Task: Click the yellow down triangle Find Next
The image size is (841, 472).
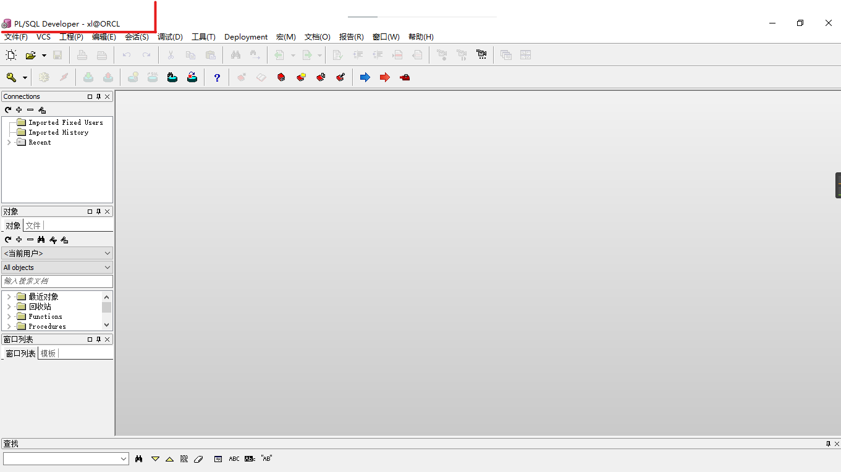Action: (x=155, y=459)
